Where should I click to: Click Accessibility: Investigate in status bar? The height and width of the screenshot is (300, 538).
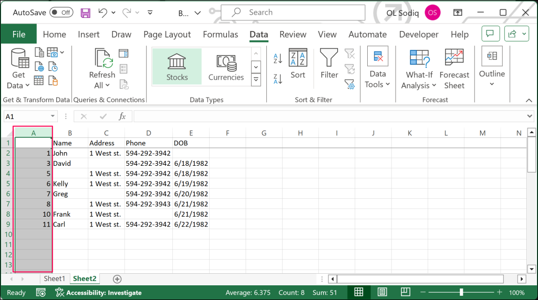98,293
